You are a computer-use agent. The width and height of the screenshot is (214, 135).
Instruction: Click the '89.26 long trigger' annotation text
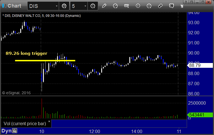point(26,53)
